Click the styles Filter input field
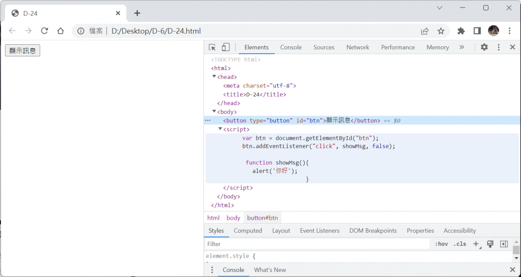 (317, 244)
